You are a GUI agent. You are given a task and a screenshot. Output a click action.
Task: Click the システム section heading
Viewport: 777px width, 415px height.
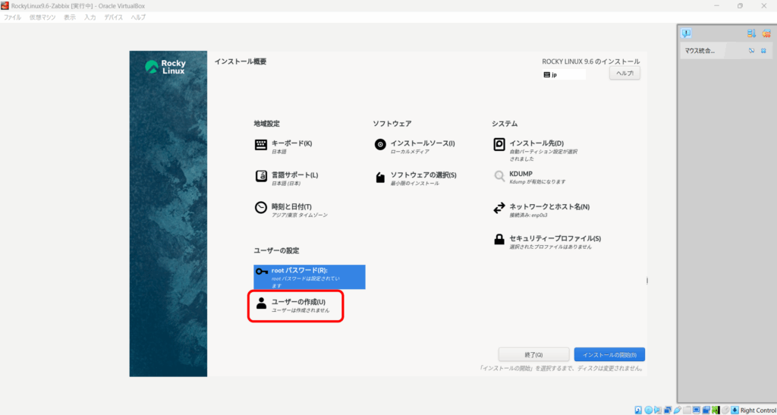click(505, 124)
